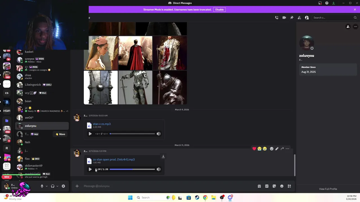Click the Message @zoluvyou text box
Image resolution: width=360 pixels, height=202 pixels.
[169, 186]
